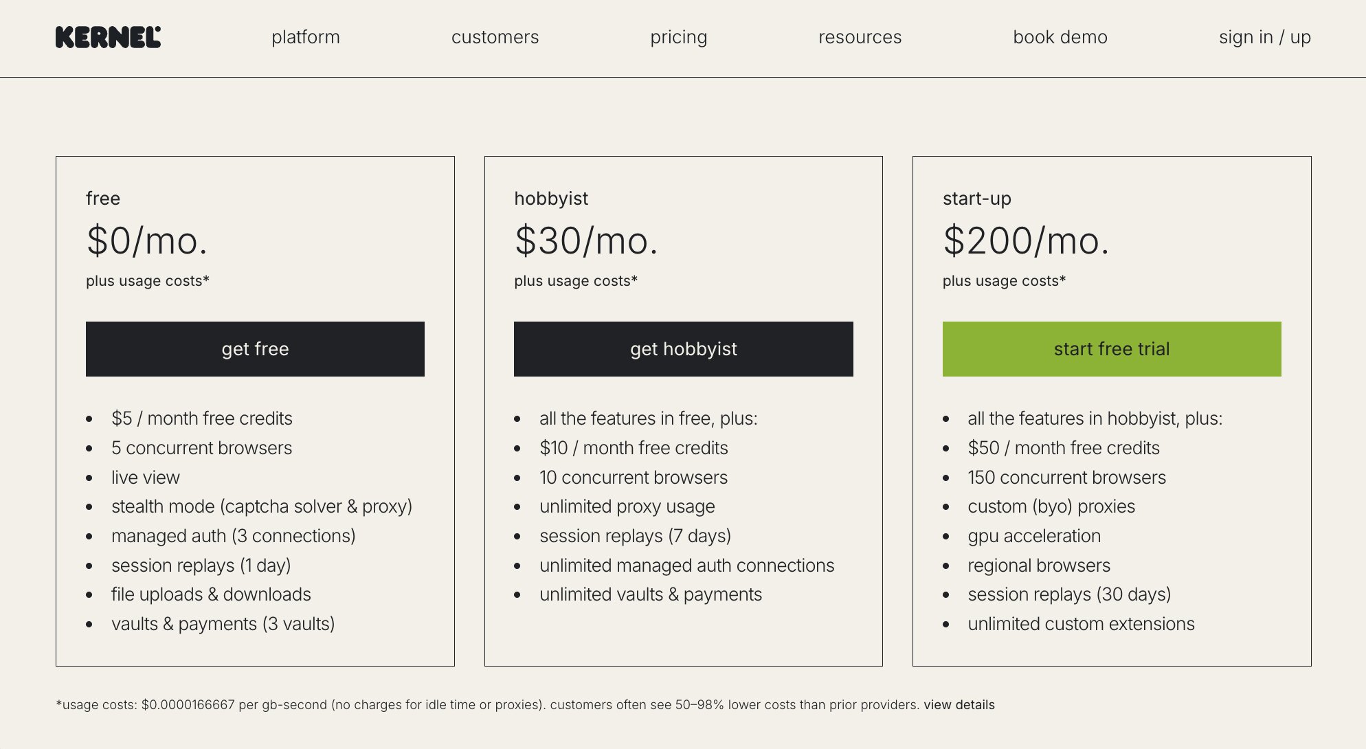Click 'custom (byo) proxies'
Viewport: 1366px width, 749px height.
1051,506
